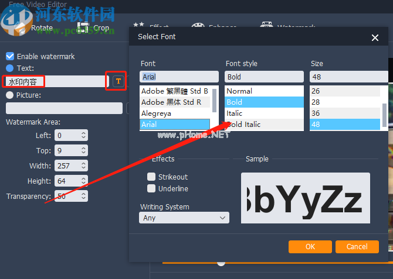Click the Transparency stepper arrows
Screen dimensions: 393x279
(83, 196)
